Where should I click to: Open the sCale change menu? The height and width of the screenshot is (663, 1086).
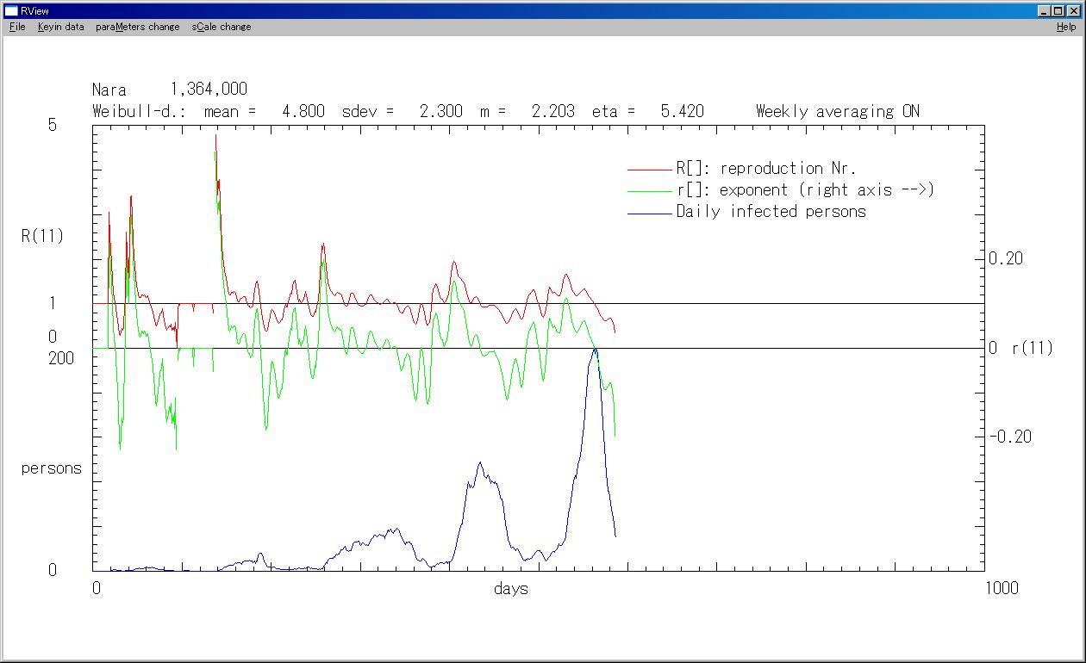222,27
